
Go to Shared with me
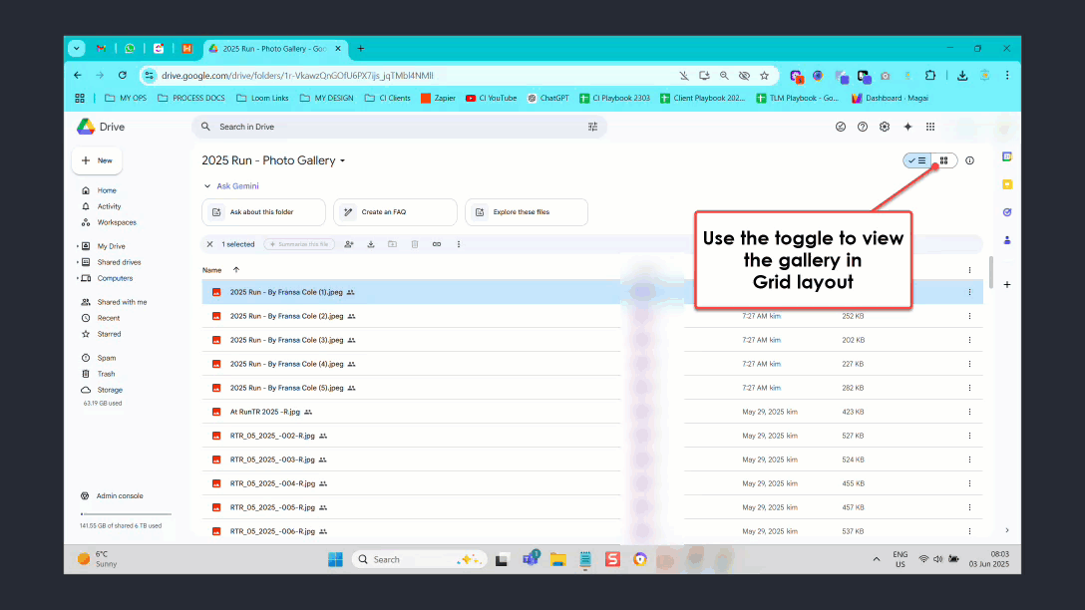[122, 302]
